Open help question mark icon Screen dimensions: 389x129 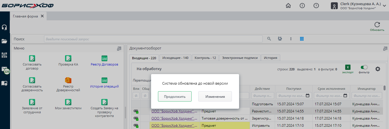tap(316, 6)
